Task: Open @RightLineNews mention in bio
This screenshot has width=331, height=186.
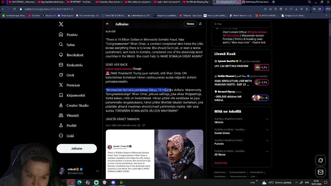Action: click(x=257, y=32)
